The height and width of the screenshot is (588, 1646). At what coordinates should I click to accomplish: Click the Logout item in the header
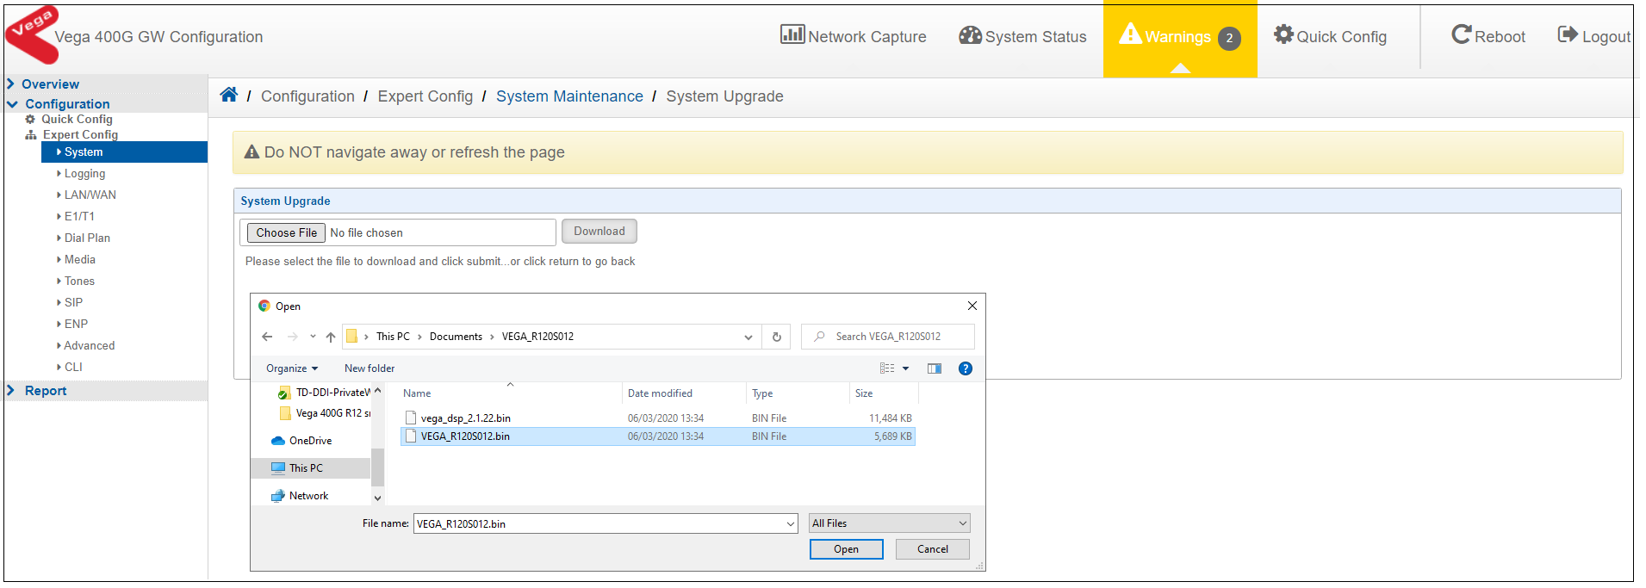(1593, 36)
